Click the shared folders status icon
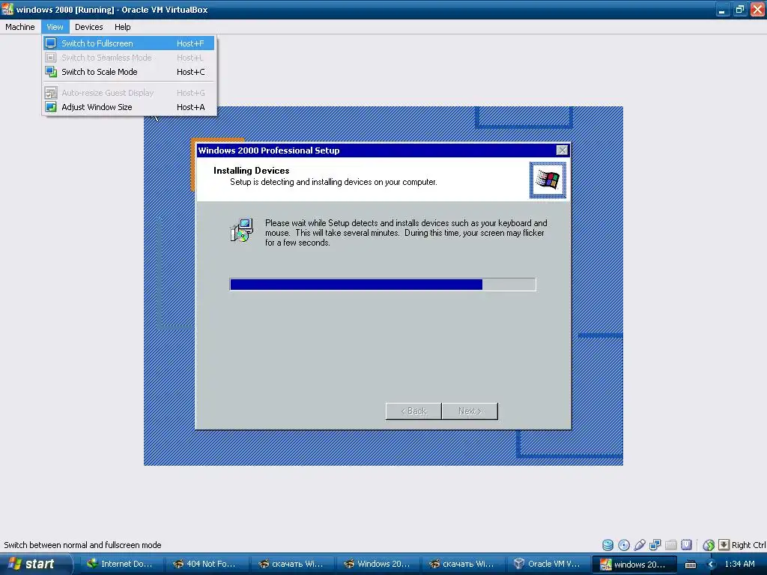This screenshot has height=575, width=767. coord(671,545)
